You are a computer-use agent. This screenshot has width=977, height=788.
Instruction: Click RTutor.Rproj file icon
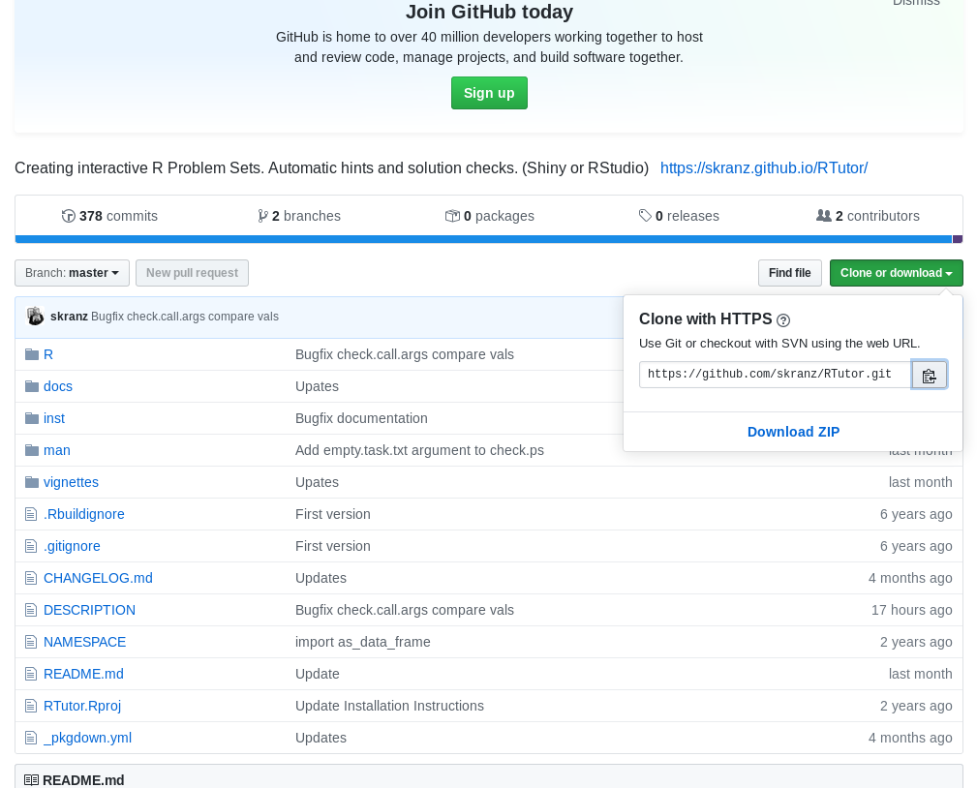(31, 706)
